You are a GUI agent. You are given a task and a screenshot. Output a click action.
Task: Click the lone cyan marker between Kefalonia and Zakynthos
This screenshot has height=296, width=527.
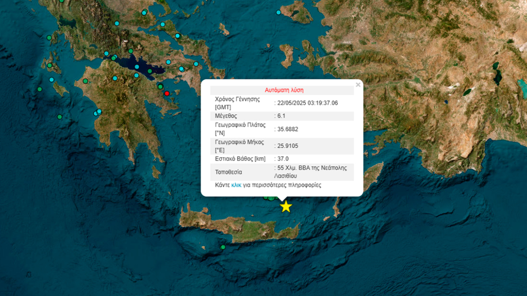[51, 79]
